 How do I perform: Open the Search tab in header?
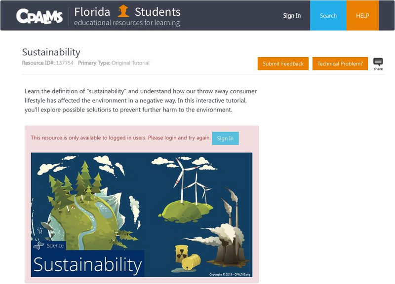(x=328, y=15)
